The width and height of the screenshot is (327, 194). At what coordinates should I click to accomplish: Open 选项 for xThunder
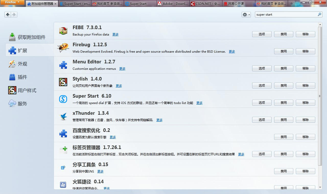[262, 120]
